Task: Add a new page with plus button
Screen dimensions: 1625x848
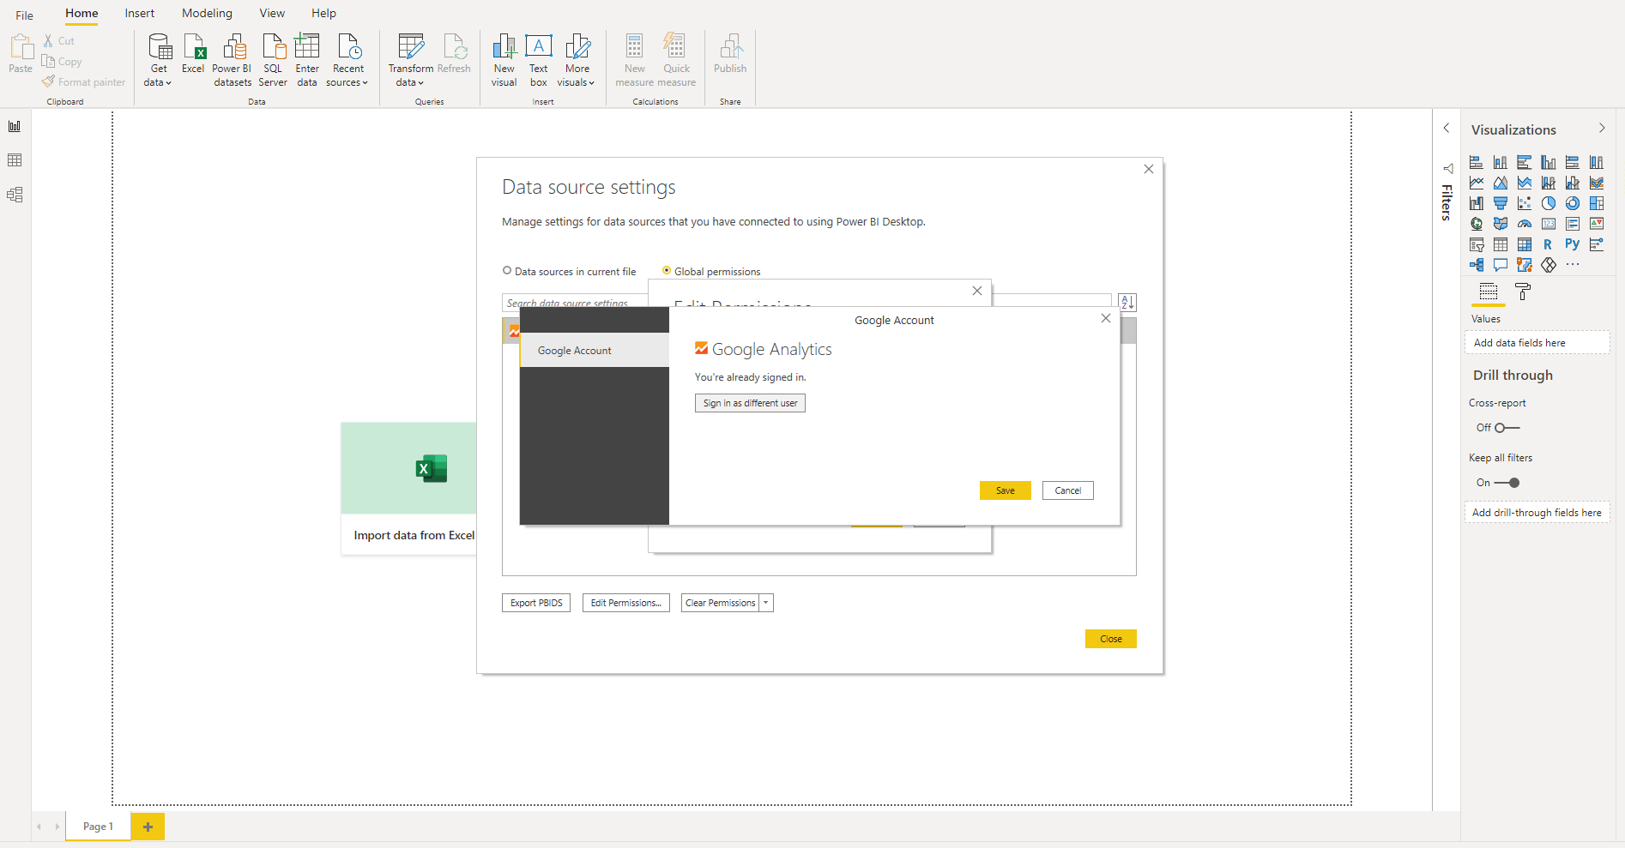Action: 148,827
